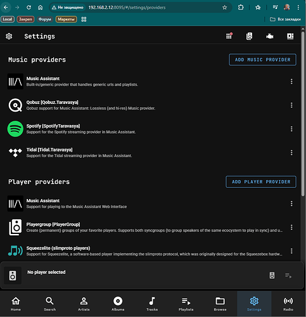Click the Spotify provider logo
Screen dimensions: 306x317
(x=15, y=129)
